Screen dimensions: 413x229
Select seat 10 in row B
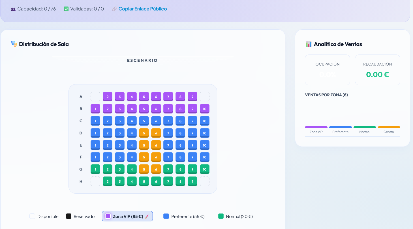205,109
